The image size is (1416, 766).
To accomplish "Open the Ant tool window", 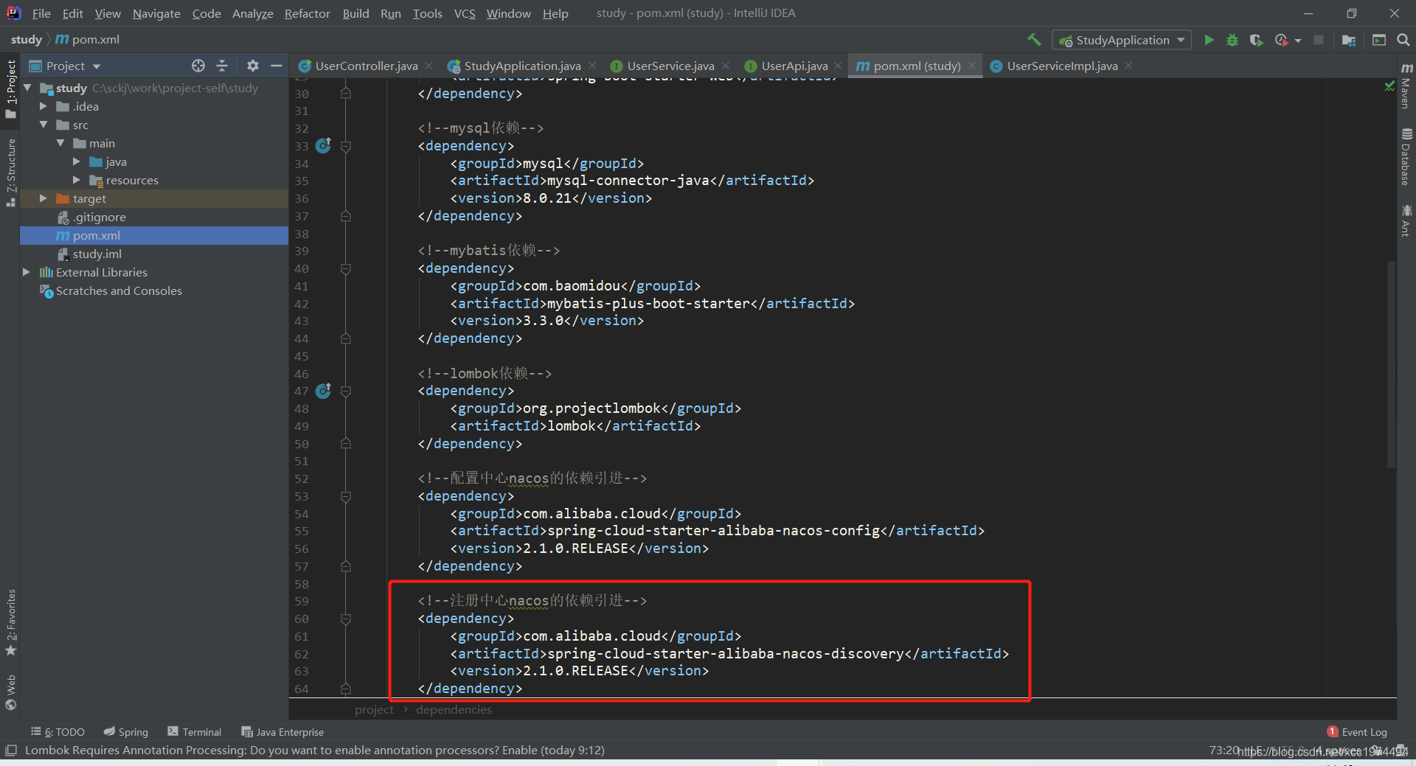I will click(x=1406, y=221).
